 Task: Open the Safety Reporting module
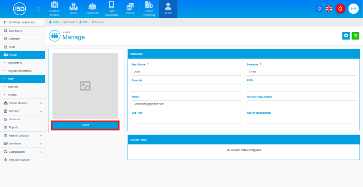(x=149, y=9)
